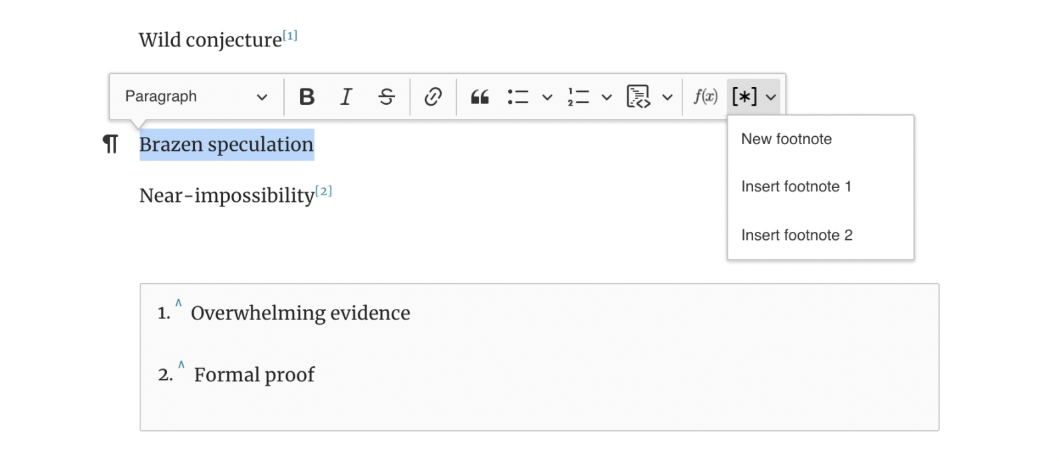
Task: Click back-link caret beside Formal proof
Action: [181, 365]
